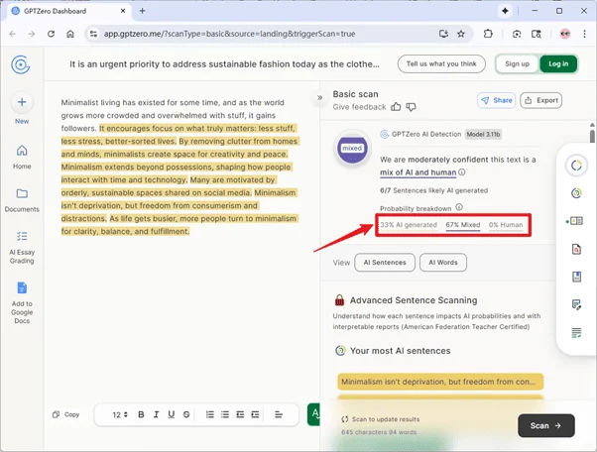
Task: Open Chrome three-dot menu
Action: (x=584, y=34)
